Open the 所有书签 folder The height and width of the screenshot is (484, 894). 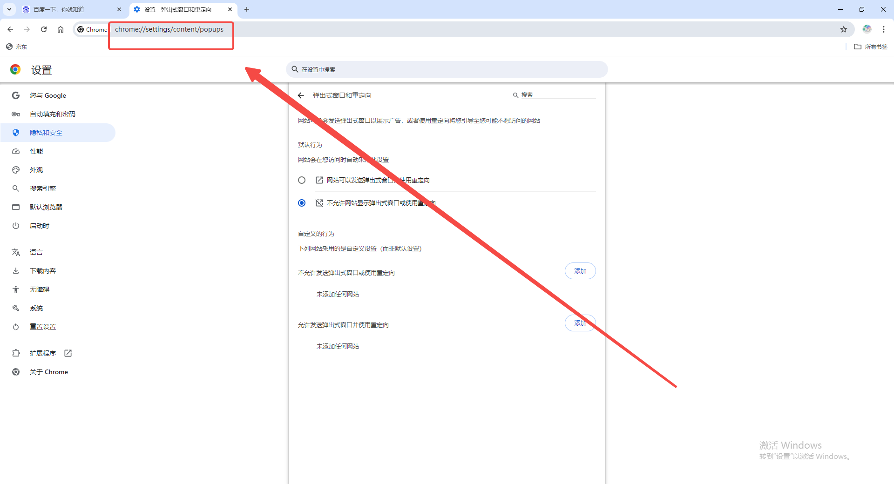(871, 47)
